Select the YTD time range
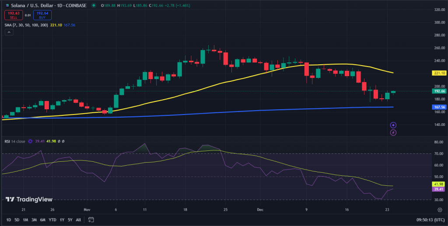The image size is (448, 226). (x=52, y=220)
